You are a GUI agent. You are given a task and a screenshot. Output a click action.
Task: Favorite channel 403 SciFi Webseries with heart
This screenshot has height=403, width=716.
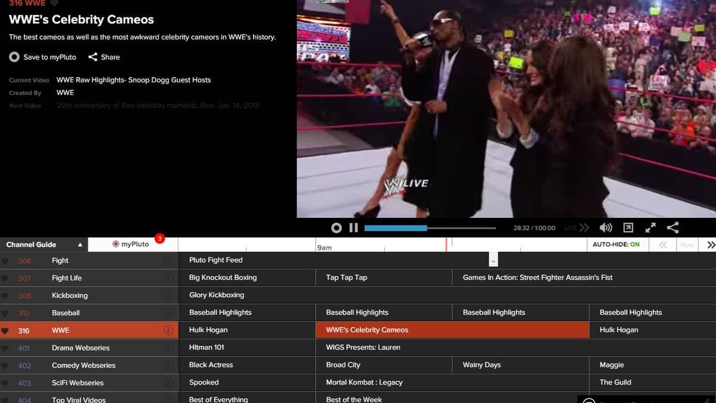point(5,383)
